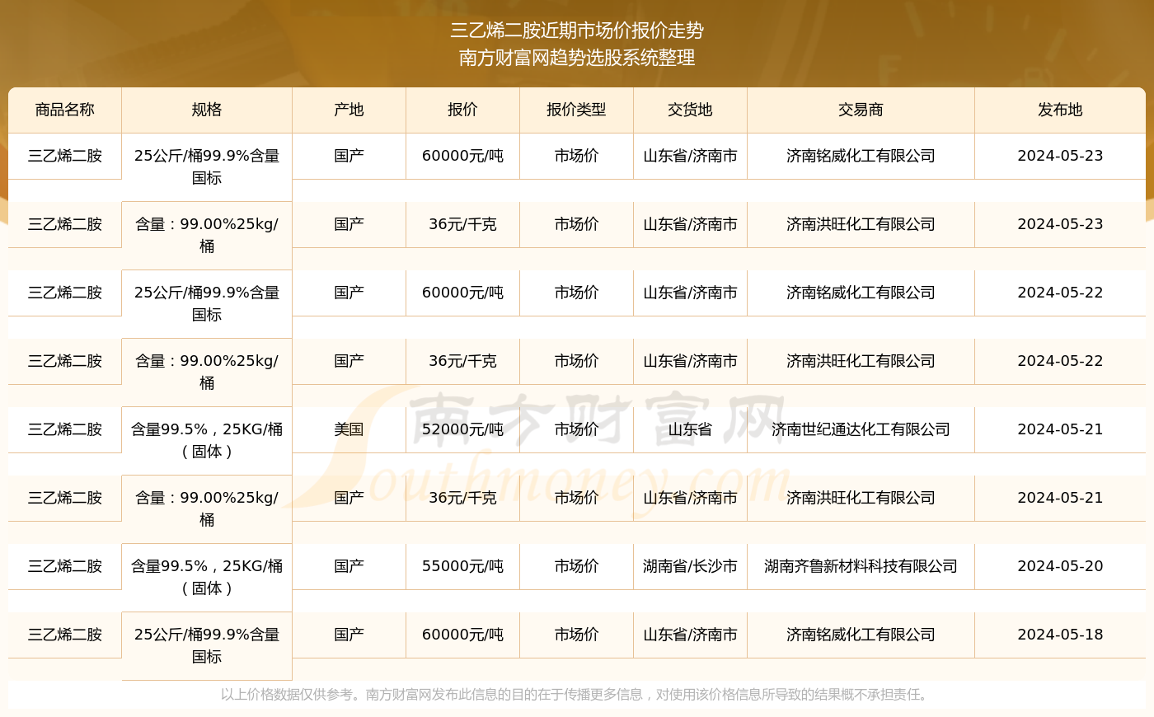
Task: Click 60000元/吨 in the 济南铭威 2024-05-22 row
Action: (x=462, y=293)
